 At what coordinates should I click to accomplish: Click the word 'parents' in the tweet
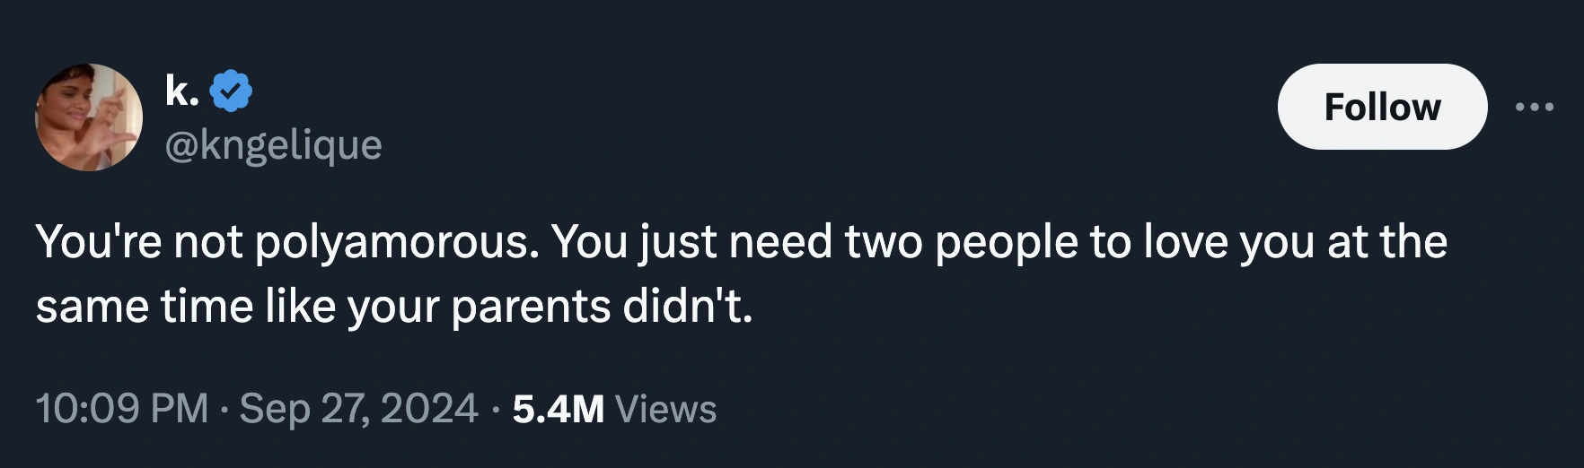point(531,308)
